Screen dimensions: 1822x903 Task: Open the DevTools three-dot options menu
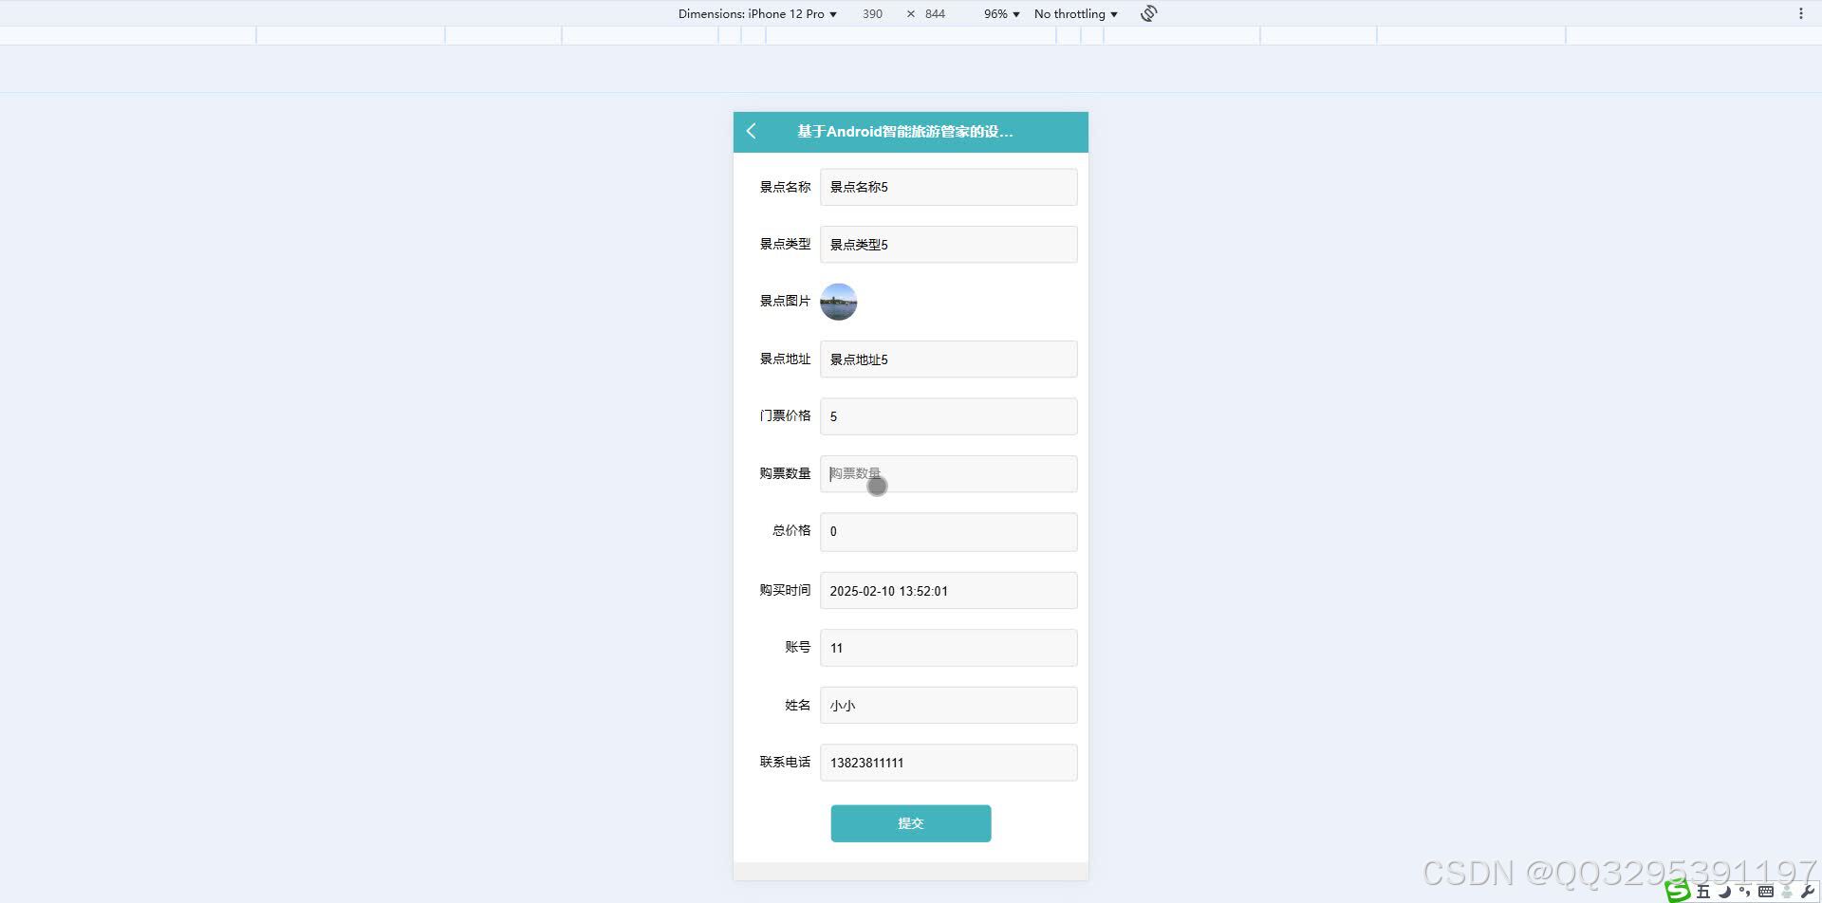click(x=1802, y=13)
